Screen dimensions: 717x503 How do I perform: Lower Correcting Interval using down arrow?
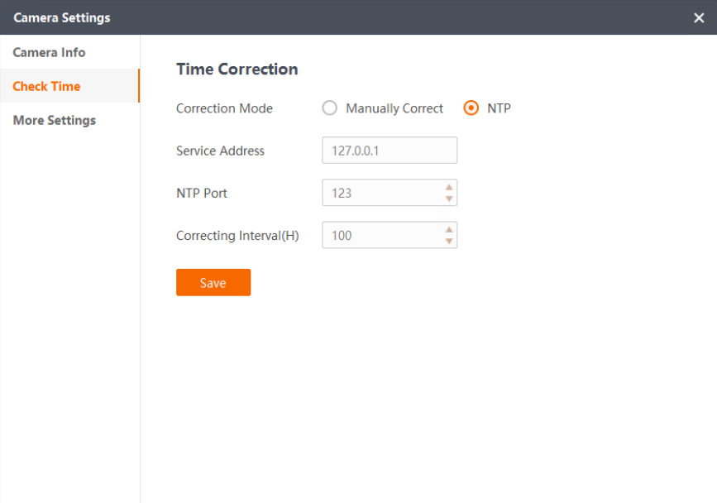(448, 241)
